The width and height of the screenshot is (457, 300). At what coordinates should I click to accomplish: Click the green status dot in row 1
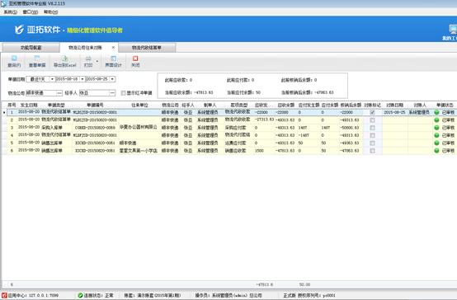pos(436,112)
